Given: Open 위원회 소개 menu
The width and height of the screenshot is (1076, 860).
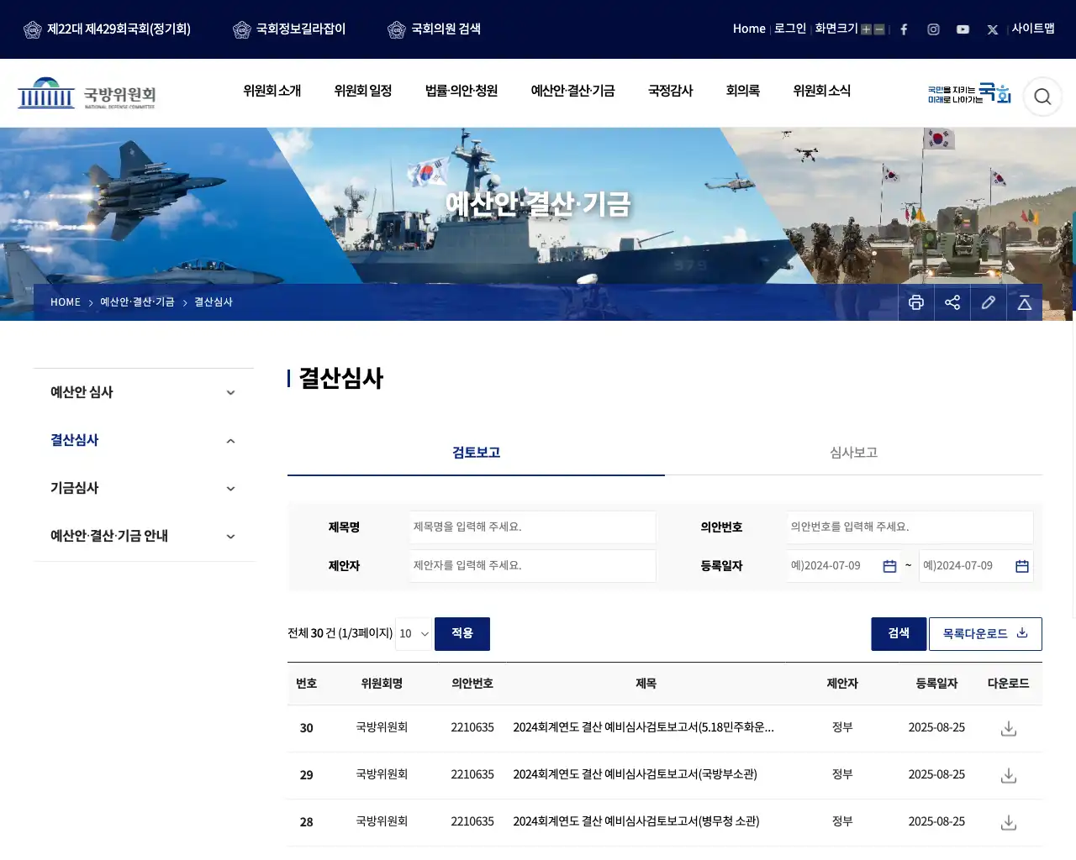Looking at the screenshot, I should (272, 91).
